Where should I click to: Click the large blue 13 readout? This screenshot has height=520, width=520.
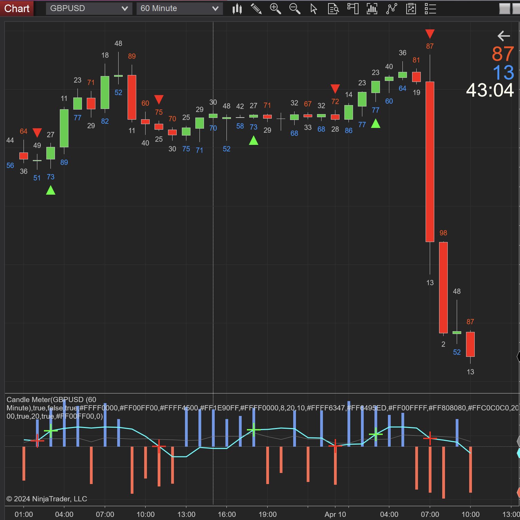click(x=503, y=73)
